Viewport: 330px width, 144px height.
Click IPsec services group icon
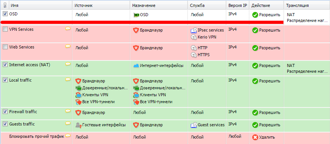pos(193,30)
